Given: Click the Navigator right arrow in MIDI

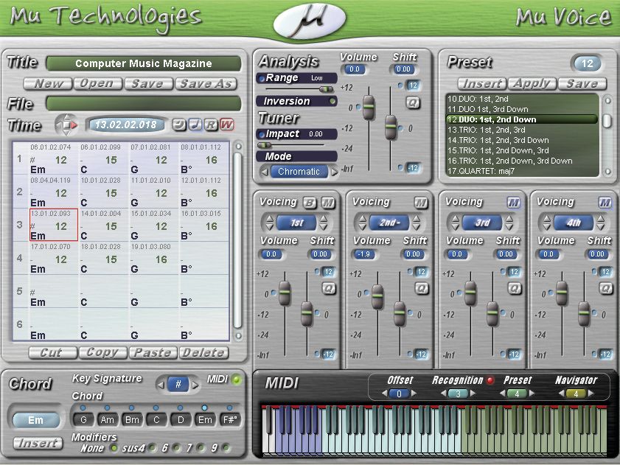Looking at the screenshot, I should (x=591, y=394).
